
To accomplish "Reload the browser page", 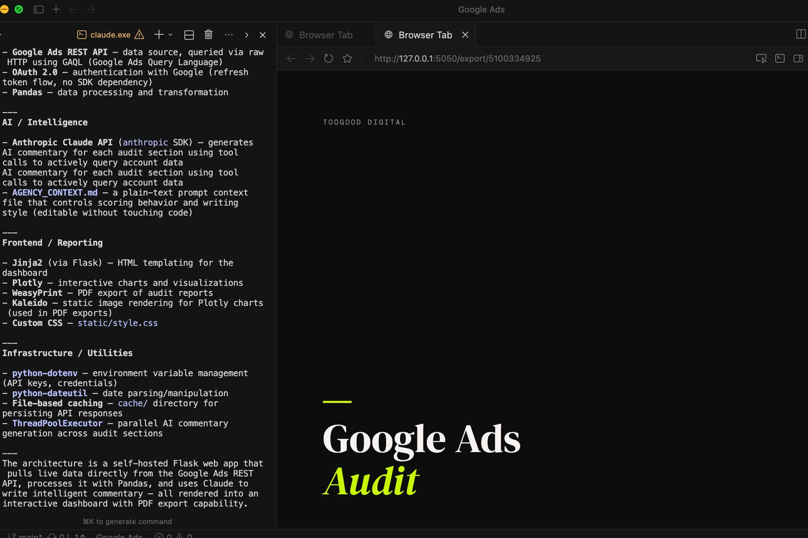I will coord(329,59).
